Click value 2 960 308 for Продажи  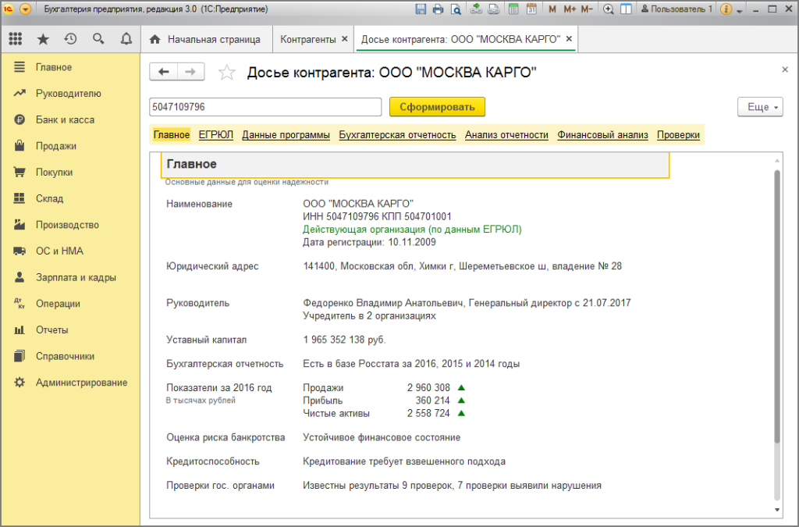click(x=428, y=388)
